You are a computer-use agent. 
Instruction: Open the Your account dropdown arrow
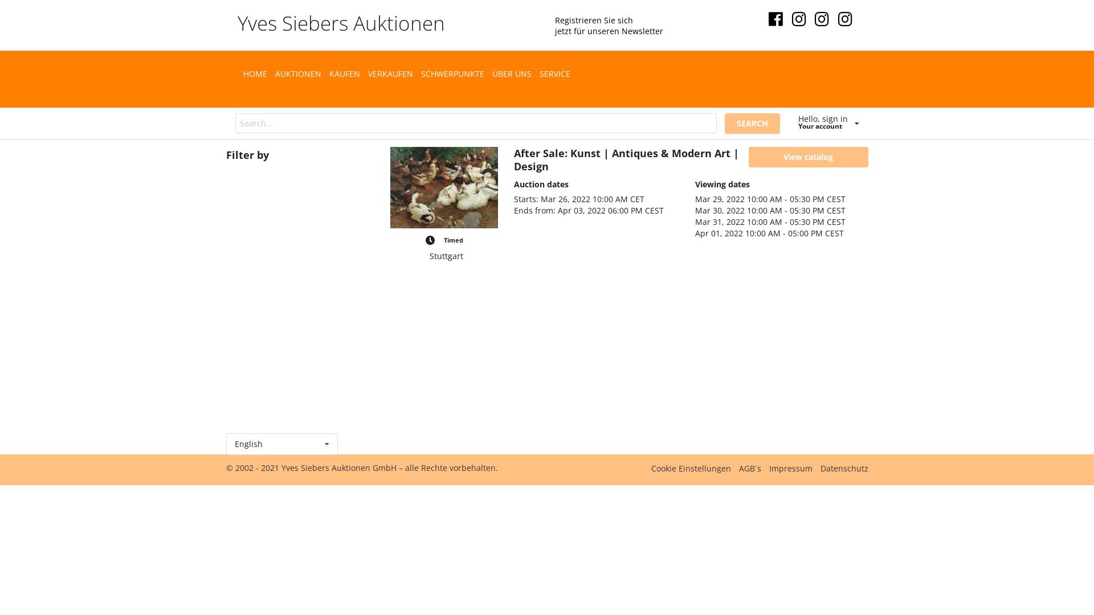[x=857, y=123]
